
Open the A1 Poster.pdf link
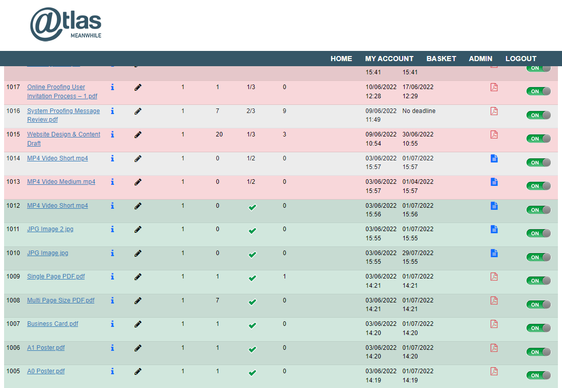[x=46, y=347]
